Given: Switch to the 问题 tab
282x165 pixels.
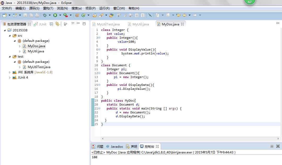Looking at the screenshot, I should pos(98,146).
